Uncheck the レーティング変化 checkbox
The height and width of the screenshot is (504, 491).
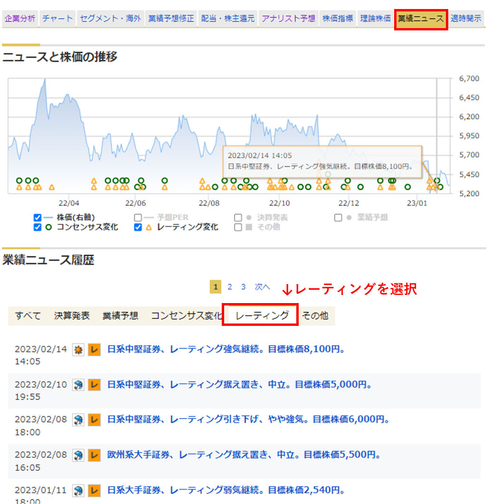coord(138,227)
